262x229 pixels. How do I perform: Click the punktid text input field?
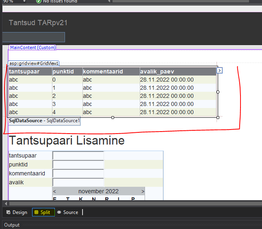(x=78, y=164)
